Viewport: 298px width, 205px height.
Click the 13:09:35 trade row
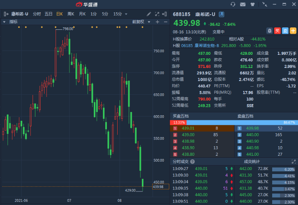click(x=202, y=188)
